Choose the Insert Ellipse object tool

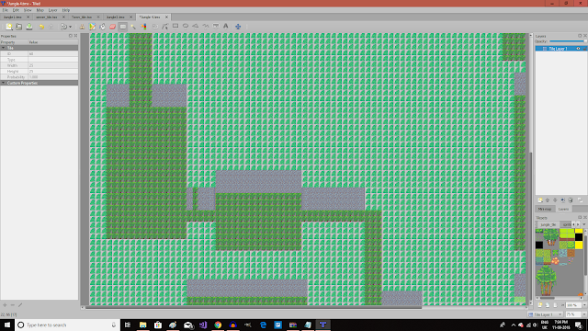[x=186, y=27]
